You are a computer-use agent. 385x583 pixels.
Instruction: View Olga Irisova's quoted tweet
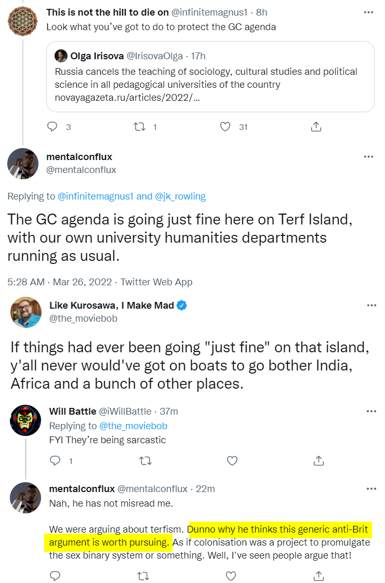(x=210, y=76)
